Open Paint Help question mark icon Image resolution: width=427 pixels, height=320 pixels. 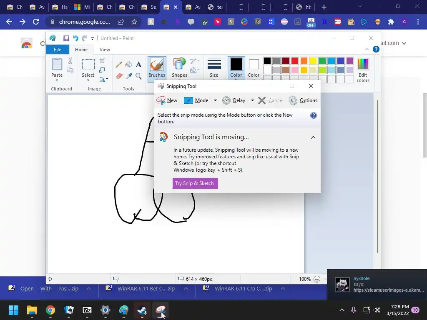click(x=376, y=49)
